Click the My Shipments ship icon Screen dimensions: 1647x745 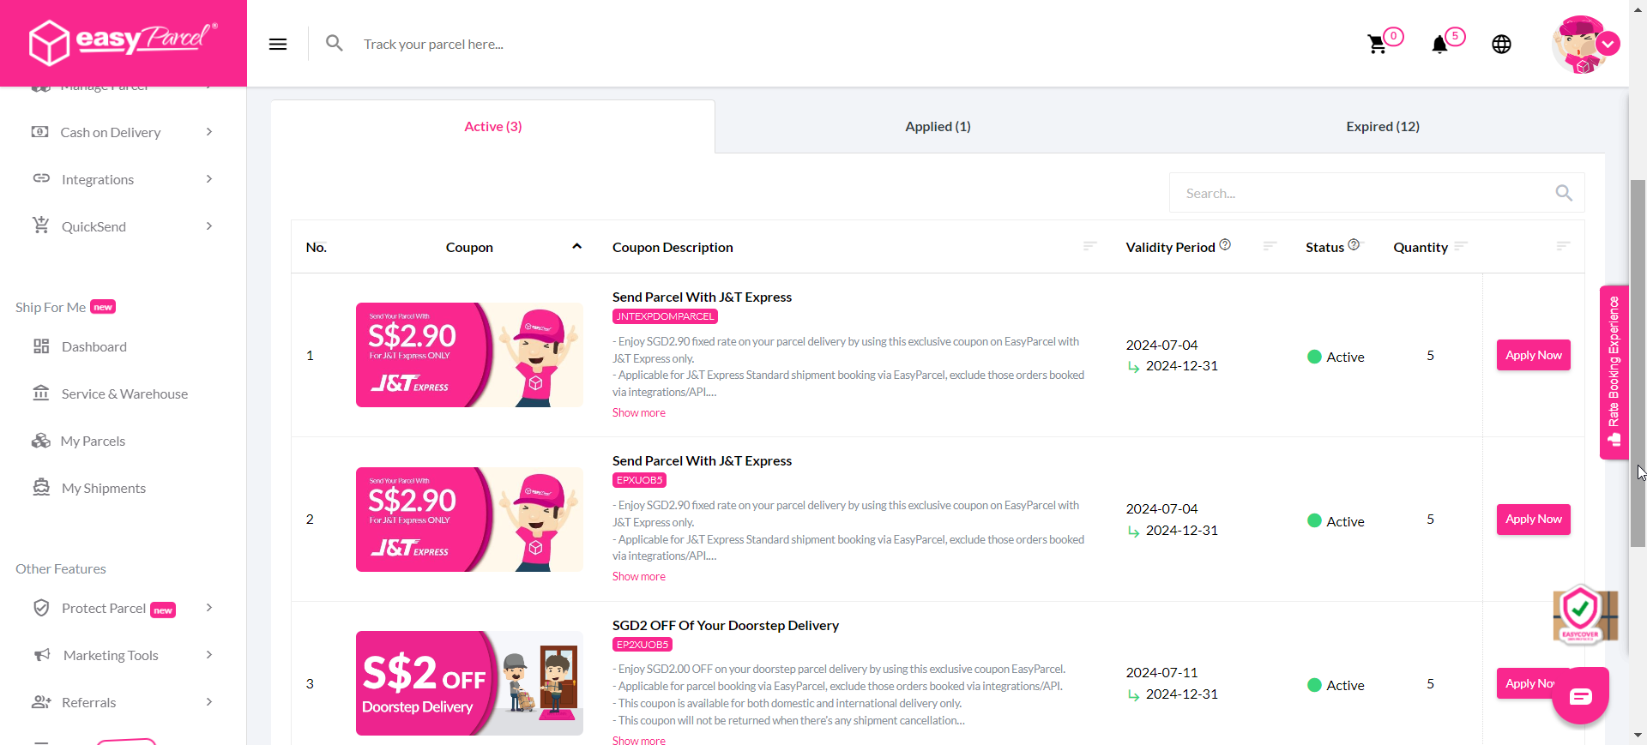click(x=41, y=487)
